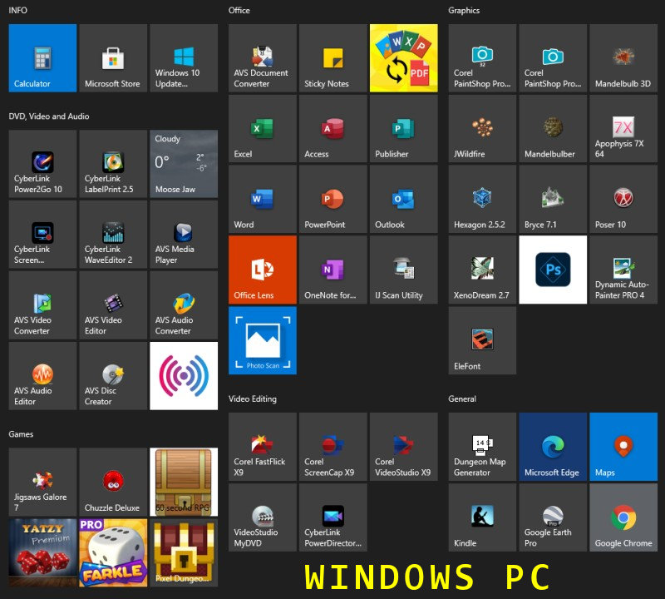This screenshot has width=665, height=599.
Task: Launch Microsoft Edge
Action: pyautogui.click(x=553, y=447)
